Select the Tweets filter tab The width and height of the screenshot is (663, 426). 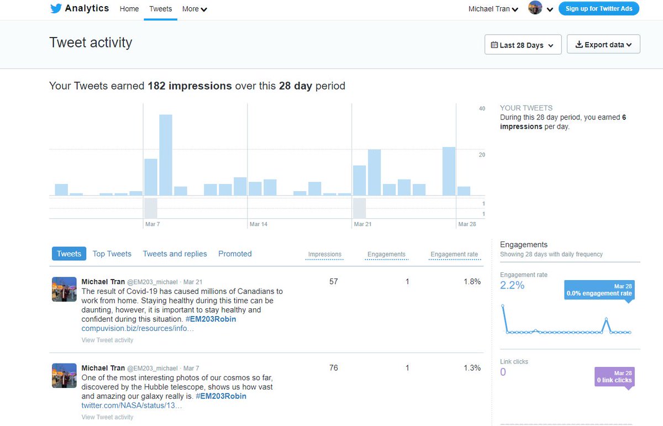click(69, 254)
